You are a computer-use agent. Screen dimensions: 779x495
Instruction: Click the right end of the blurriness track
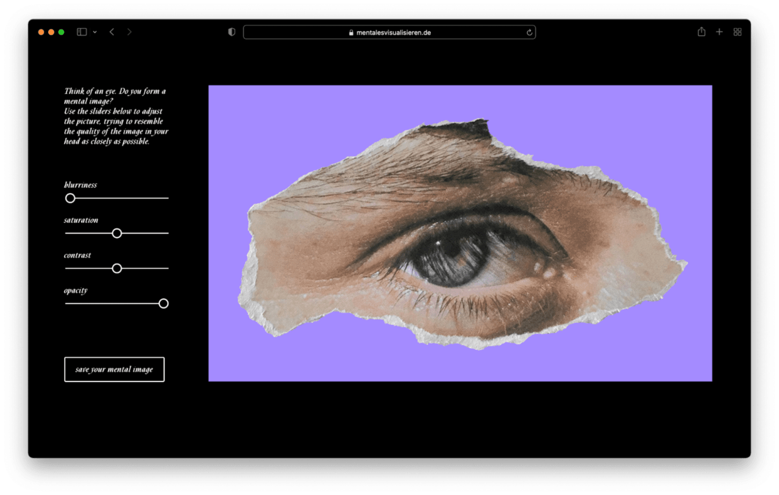pyautogui.click(x=167, y=198)
